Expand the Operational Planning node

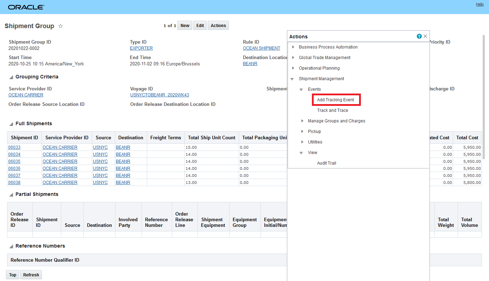293,68
